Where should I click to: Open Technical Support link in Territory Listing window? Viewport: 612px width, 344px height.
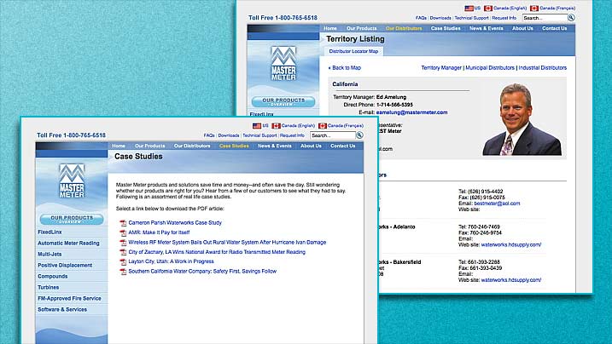pyautogui.click(x=471, y=18)
